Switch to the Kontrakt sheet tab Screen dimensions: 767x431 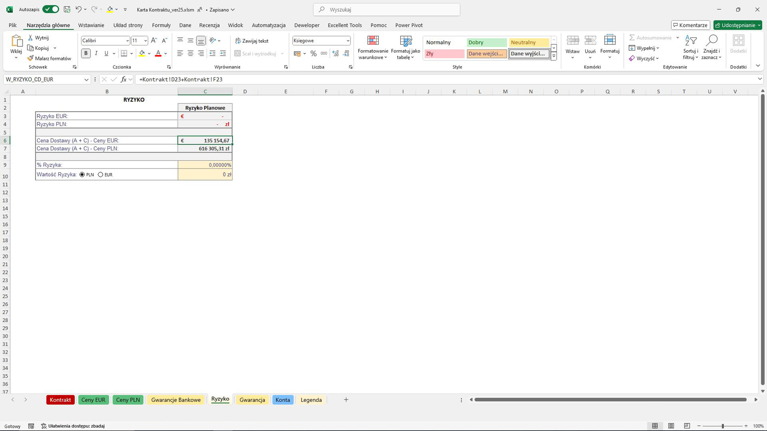[60, 400]
